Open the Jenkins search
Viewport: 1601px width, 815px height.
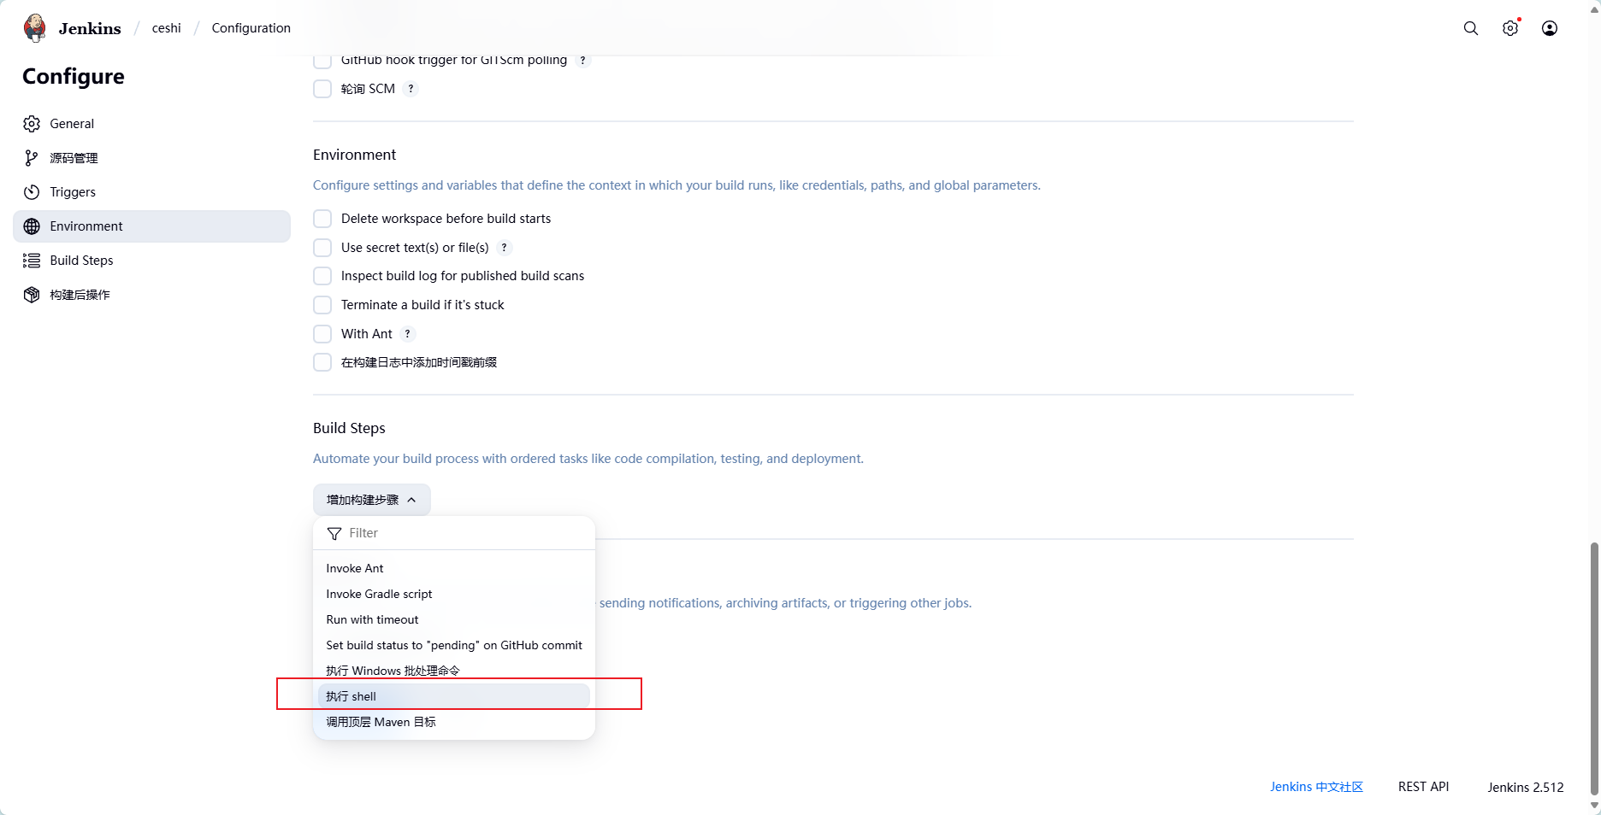[x=1470, y=27]
